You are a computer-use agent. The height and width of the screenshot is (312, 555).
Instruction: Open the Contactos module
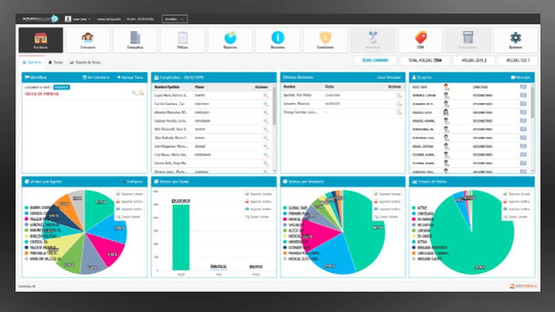[x=88, y=40]
